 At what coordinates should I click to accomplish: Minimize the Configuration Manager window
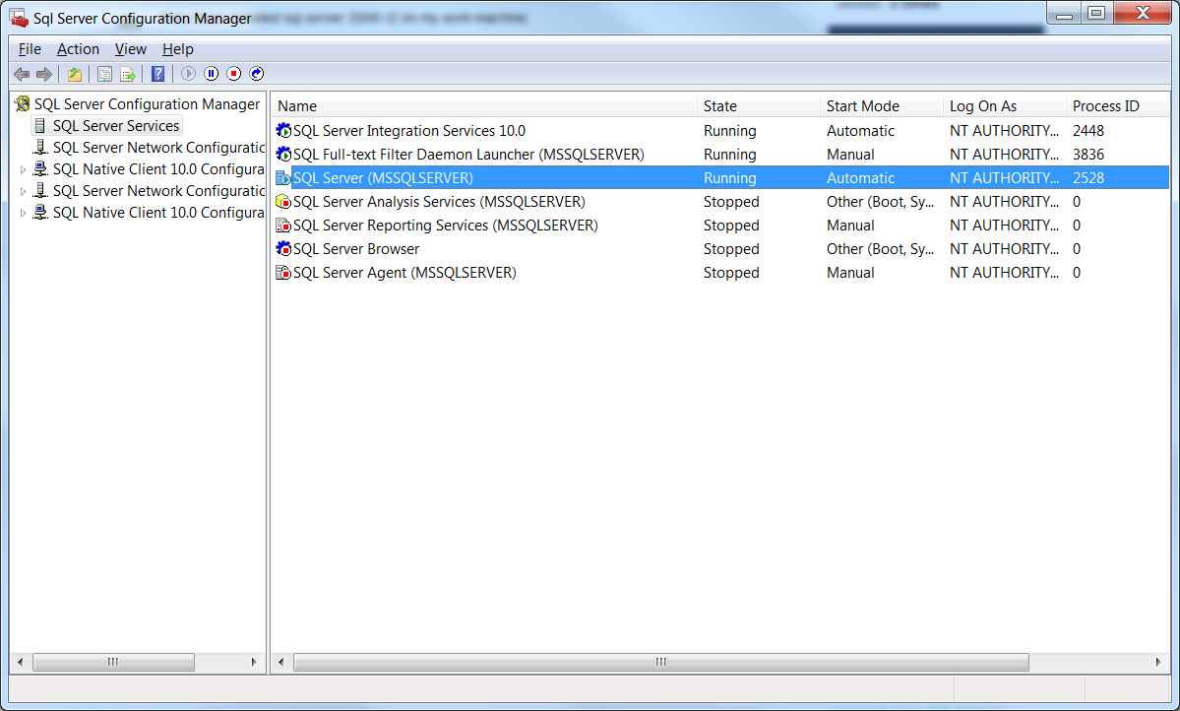[x=1064, y=14]
